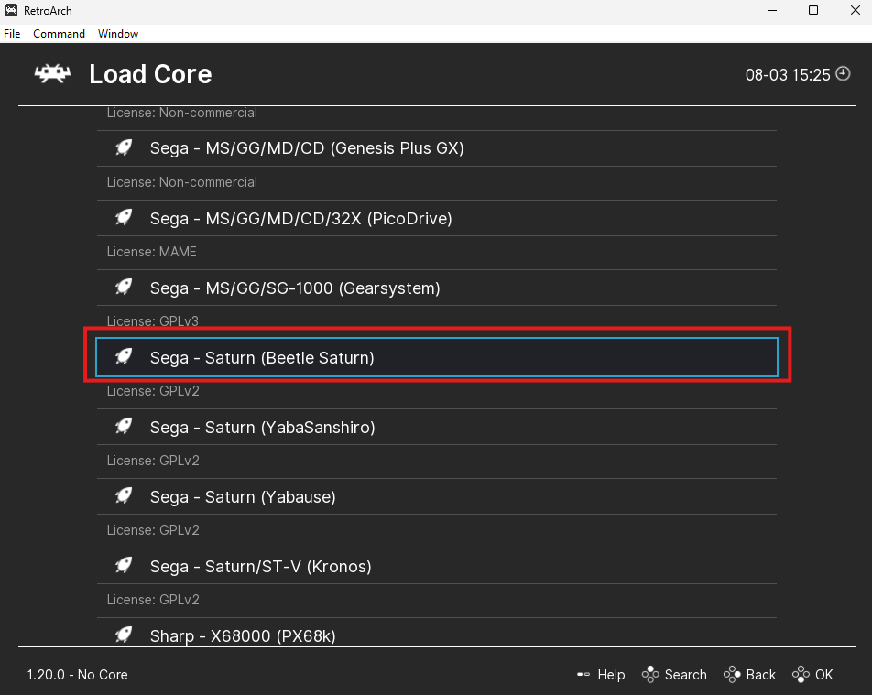Image resolution: width=872 pixels, height=695 pixels.
Task: Click License: MAME sublabel under PicoDrive
Action: [x=151, y=252]
